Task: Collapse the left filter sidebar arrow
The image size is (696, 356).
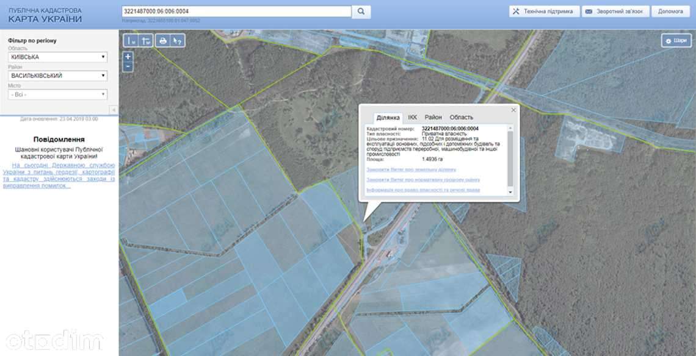Action: pyautogui.click(x=113, y=110)
